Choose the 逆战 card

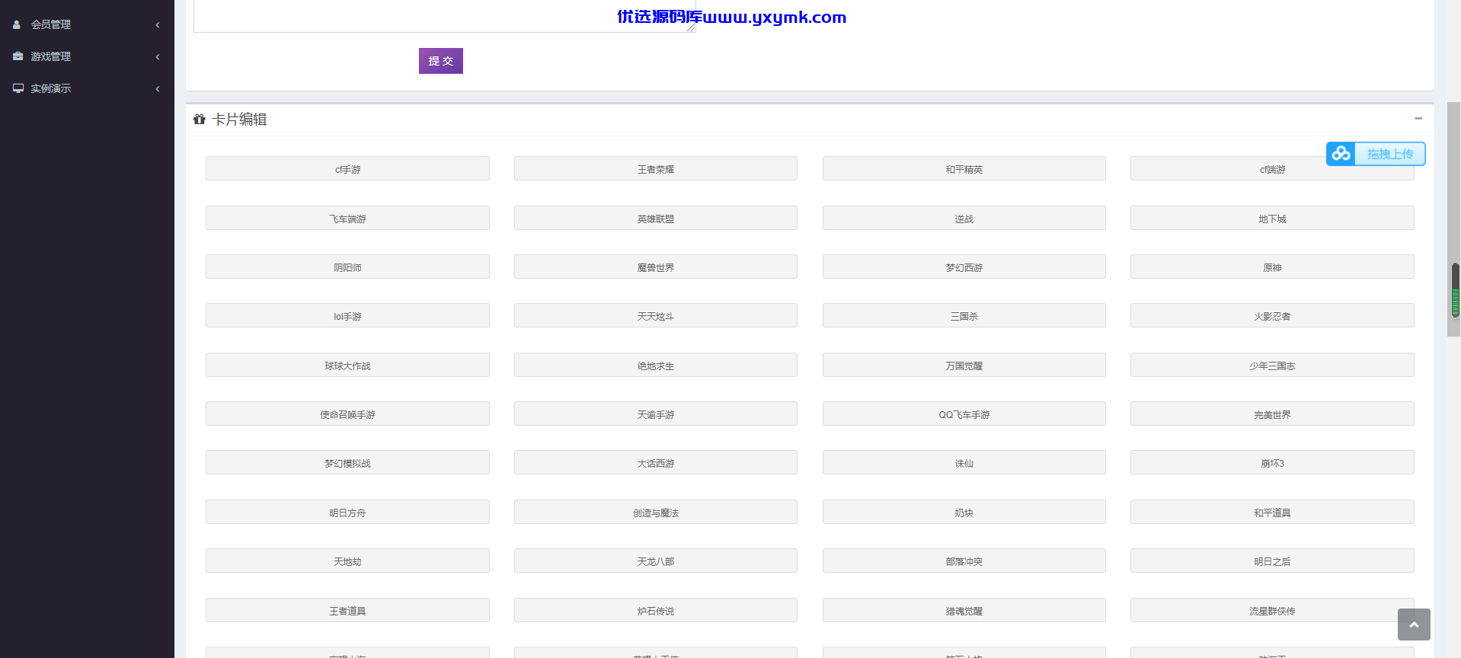click(964, 219)
